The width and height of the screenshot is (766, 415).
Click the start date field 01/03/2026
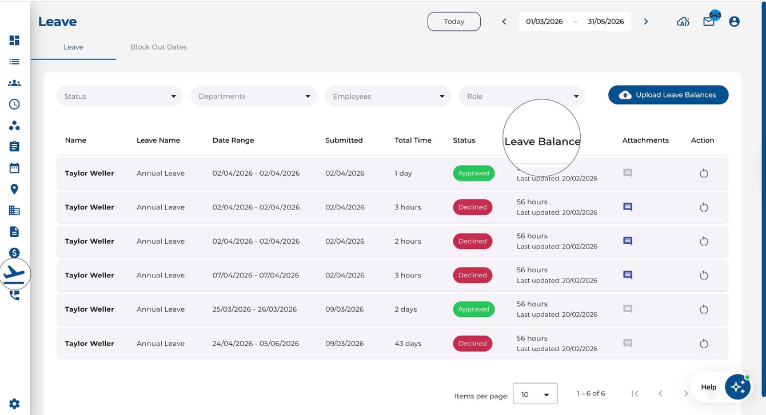544,22
